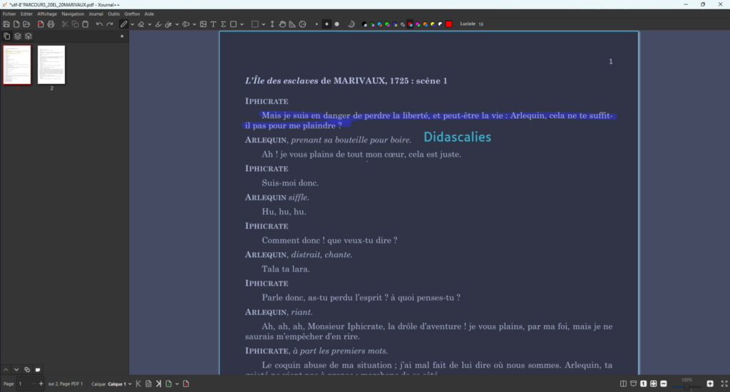This screenshot has width=730, height=392.
Task: Click the Save document icon
Action: (x=6, y=24)
